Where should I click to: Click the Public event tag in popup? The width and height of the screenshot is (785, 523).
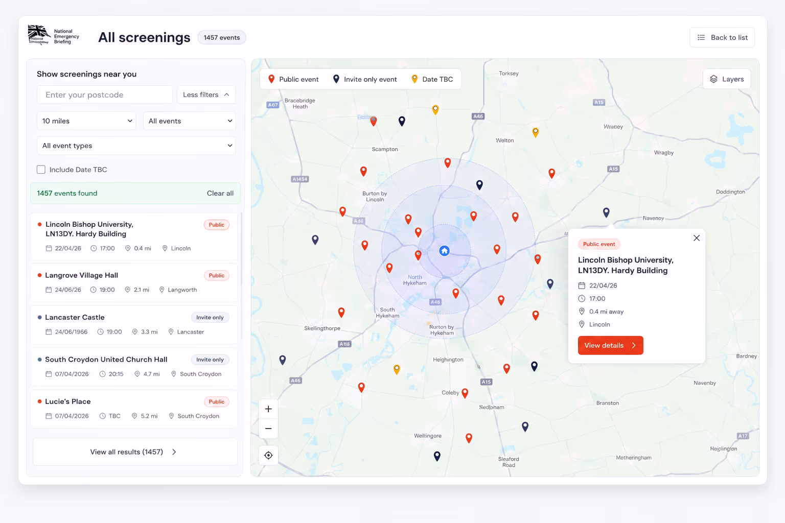[599, 244]
